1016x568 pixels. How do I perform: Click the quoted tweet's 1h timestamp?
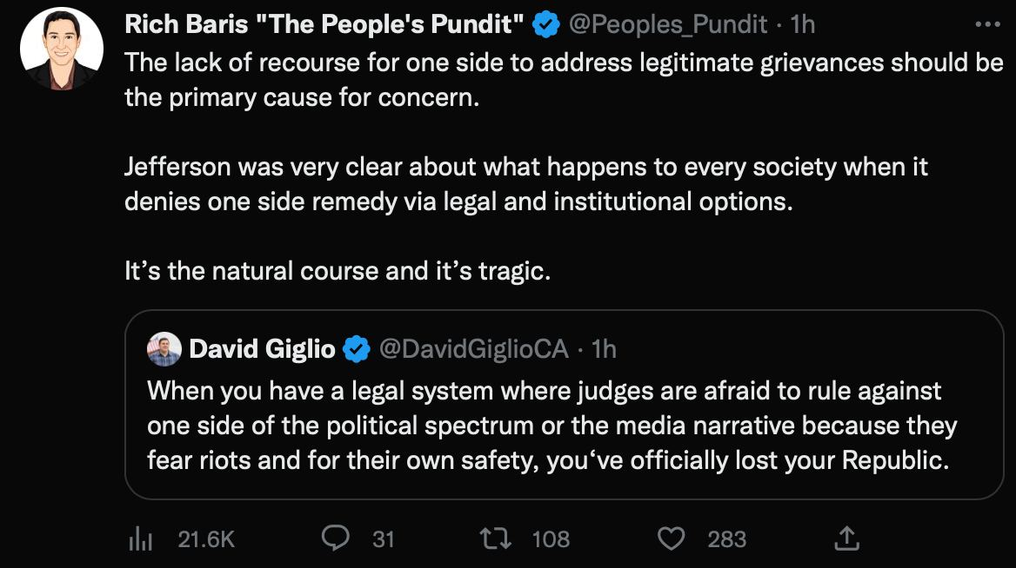(x=604, y=349)
